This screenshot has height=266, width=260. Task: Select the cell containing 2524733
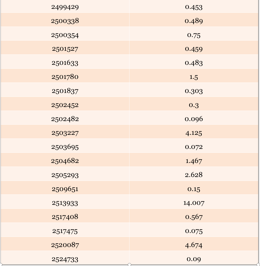[65, 258]
